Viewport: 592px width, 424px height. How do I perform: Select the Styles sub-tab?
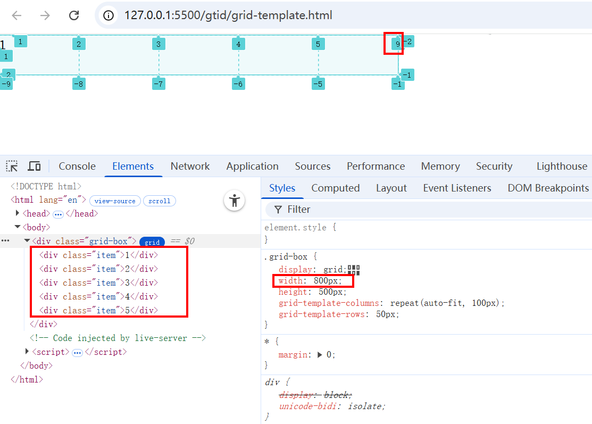282,188
